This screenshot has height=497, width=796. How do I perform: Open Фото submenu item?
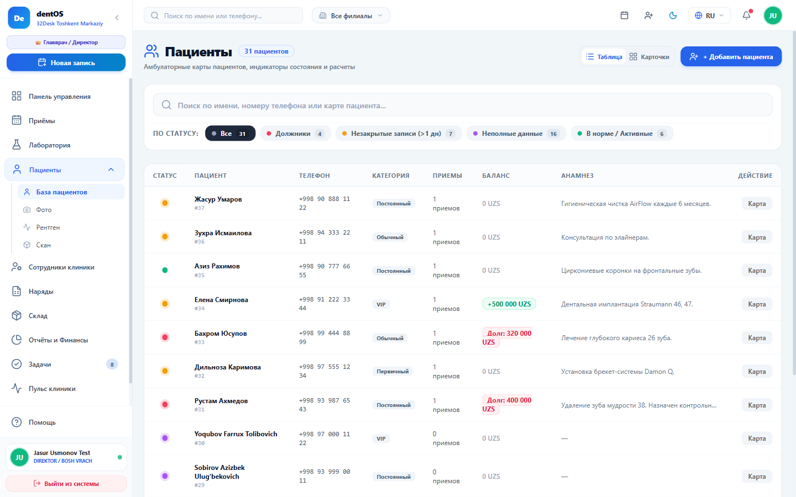click(x=71, y=210)
